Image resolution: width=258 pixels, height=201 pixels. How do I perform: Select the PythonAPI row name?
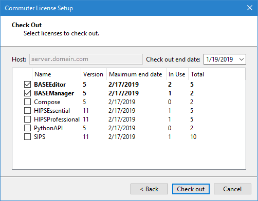coord(48,128)
